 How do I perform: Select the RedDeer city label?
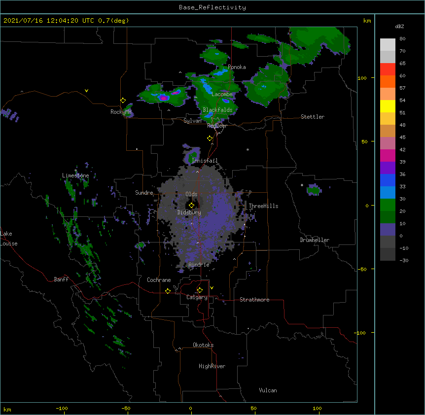[217, 126]
